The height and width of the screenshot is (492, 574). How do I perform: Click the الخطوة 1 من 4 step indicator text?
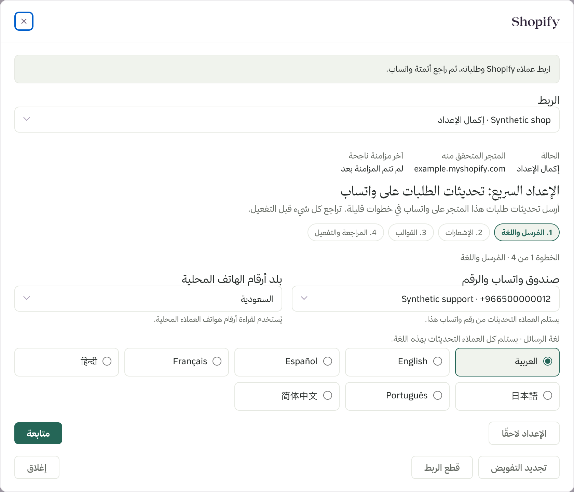click(510, 258)
